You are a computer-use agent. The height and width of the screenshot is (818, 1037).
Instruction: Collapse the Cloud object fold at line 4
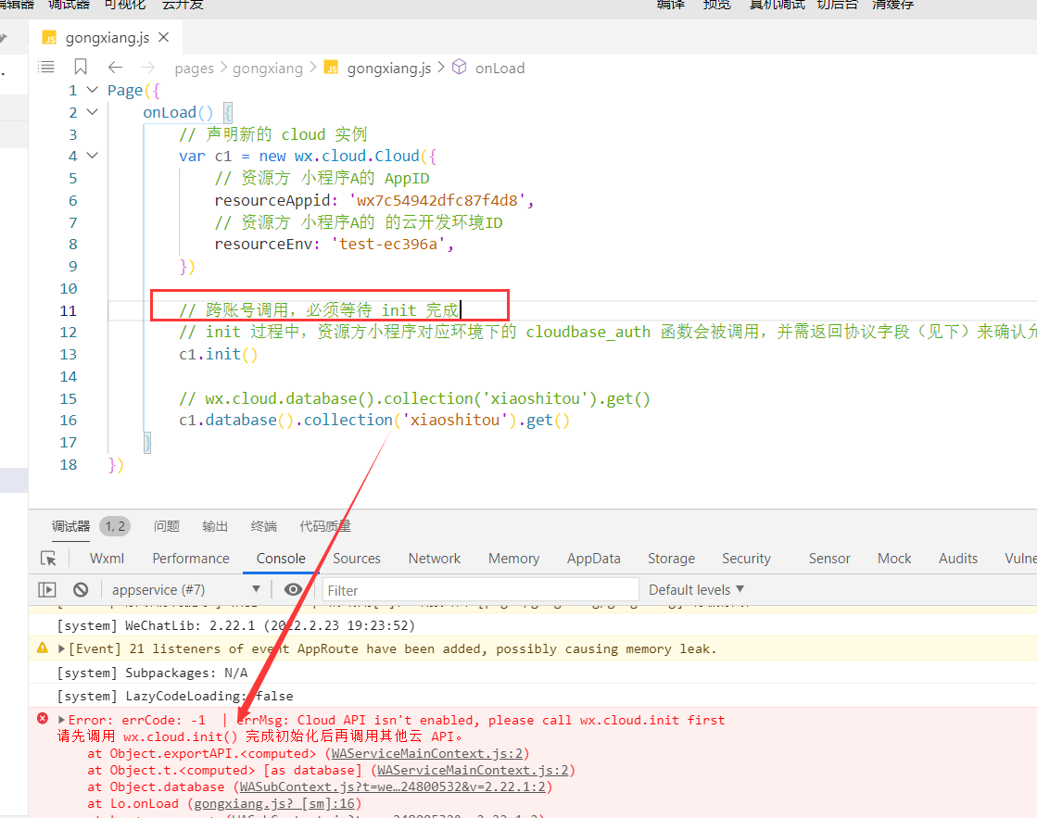coord(93,156)
